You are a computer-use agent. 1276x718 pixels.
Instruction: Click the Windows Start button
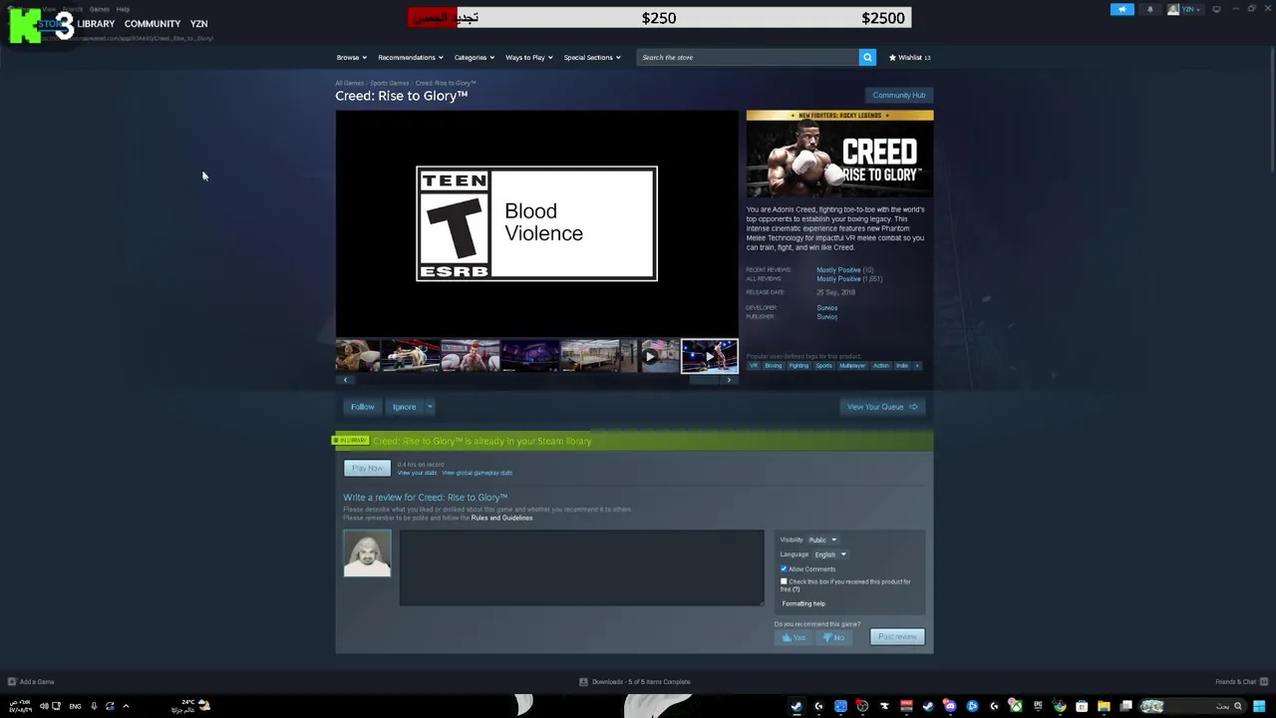click(1259, 706)
